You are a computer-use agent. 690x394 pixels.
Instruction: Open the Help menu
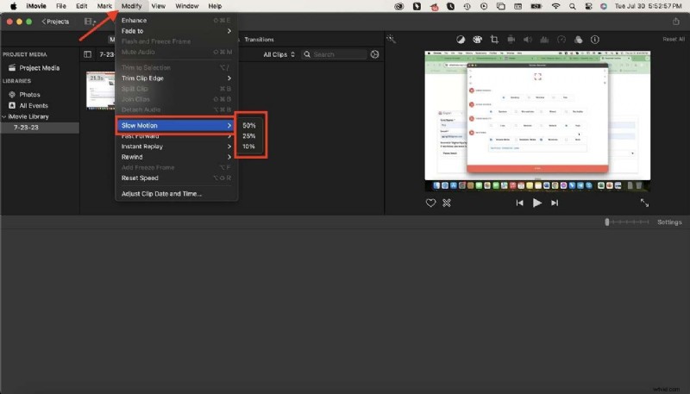(x=215, y=6)
